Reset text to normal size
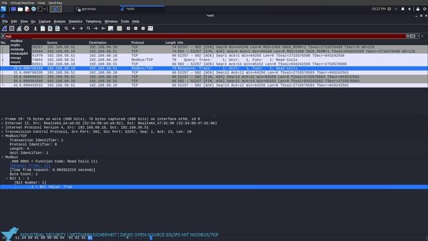 143,28
